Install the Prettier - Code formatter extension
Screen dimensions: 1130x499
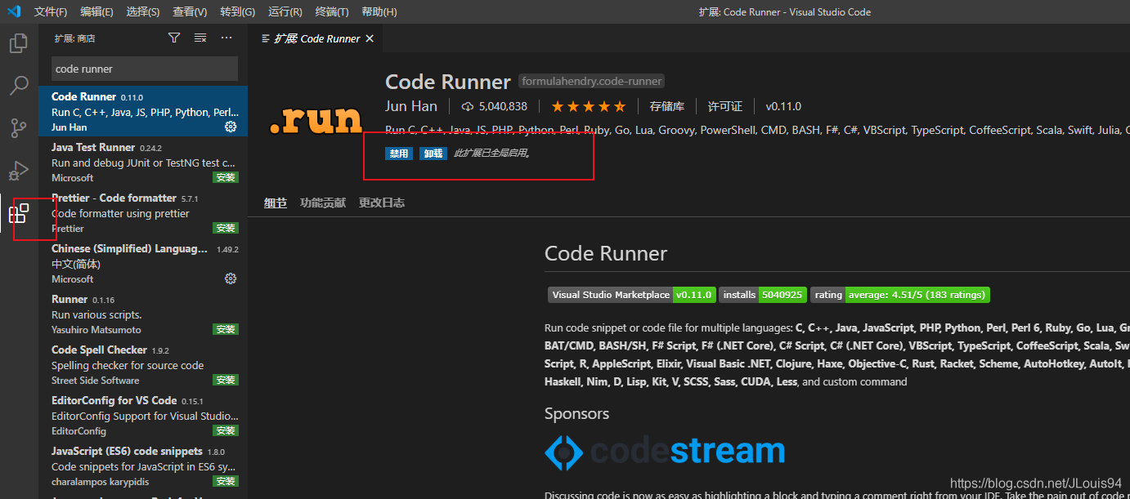[225, 228]
